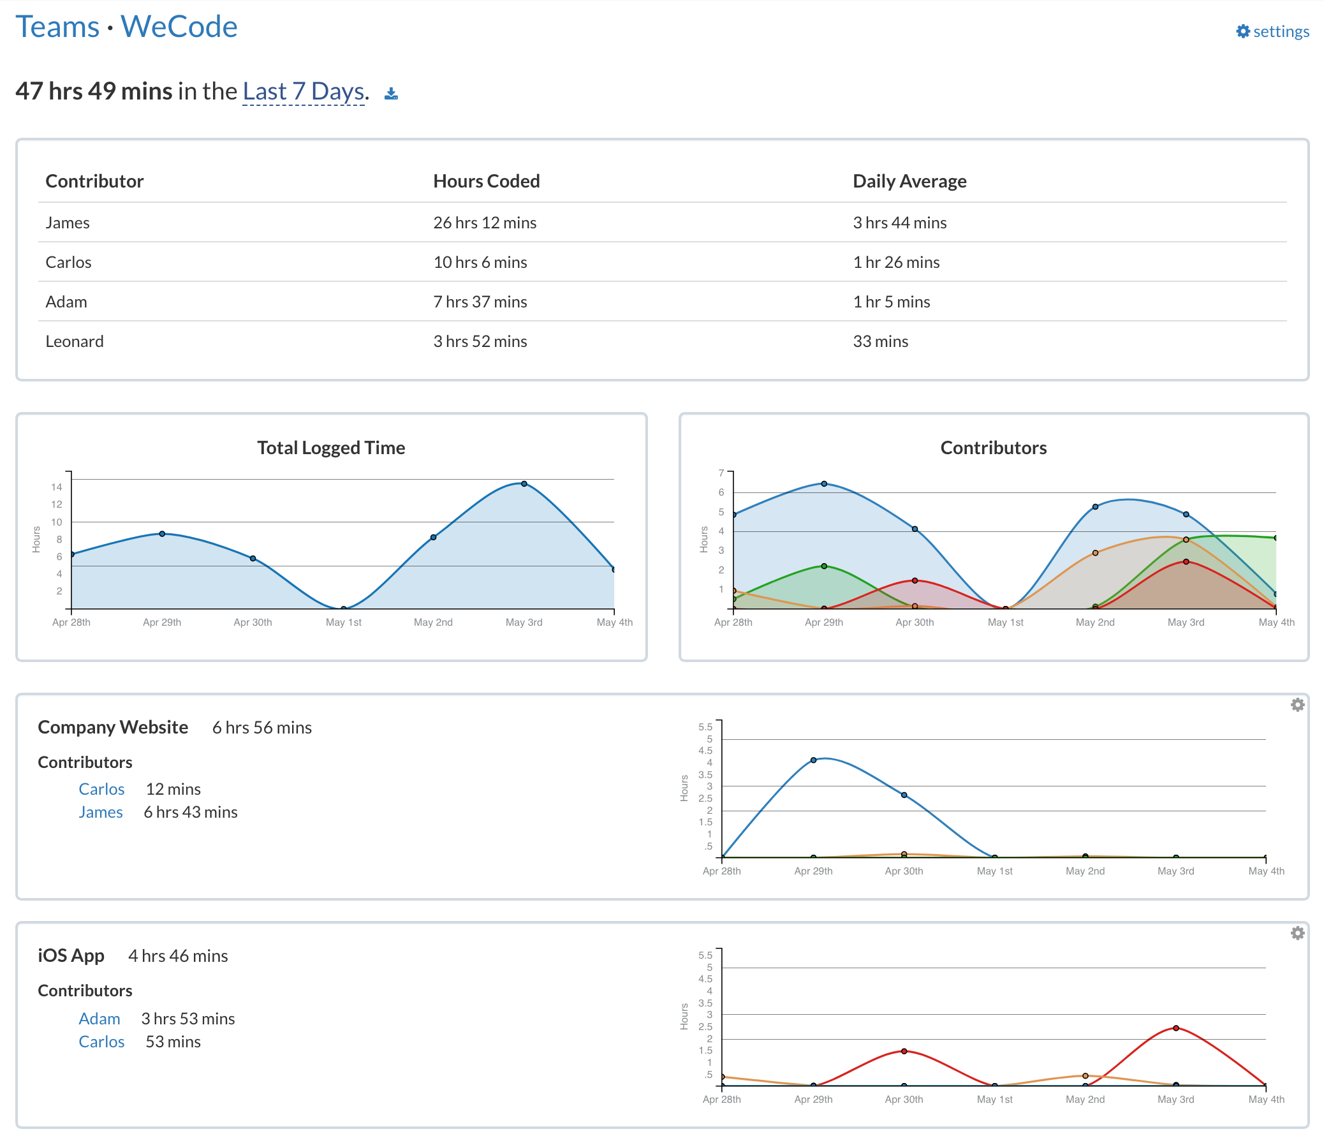Open Company Website project gear settings
Image resolution: width=1324 pixels, height=1143 pixels.
(1297, 705)
